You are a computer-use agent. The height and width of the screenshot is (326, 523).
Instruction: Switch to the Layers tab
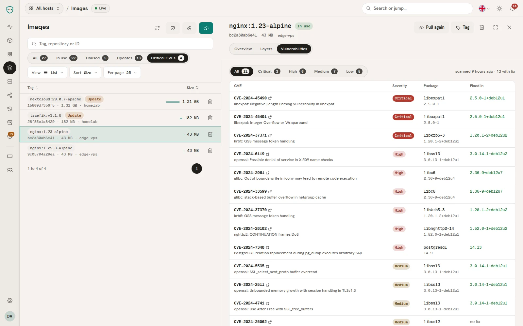pos(266,49)
